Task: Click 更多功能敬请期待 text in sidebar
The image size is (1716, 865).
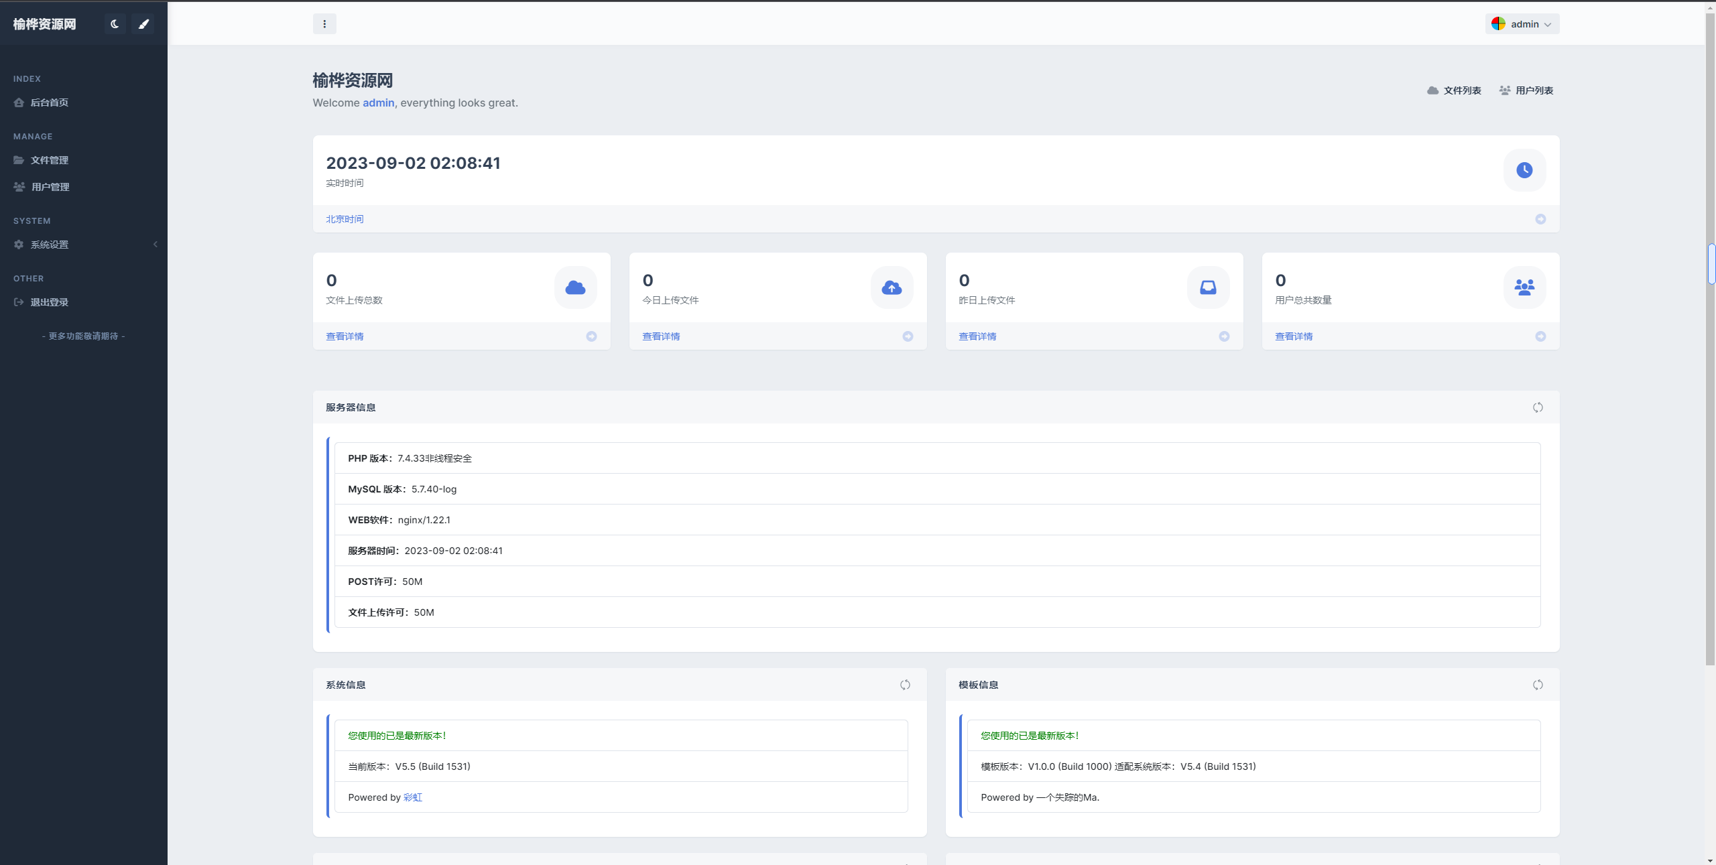Action: coord(83,336)
